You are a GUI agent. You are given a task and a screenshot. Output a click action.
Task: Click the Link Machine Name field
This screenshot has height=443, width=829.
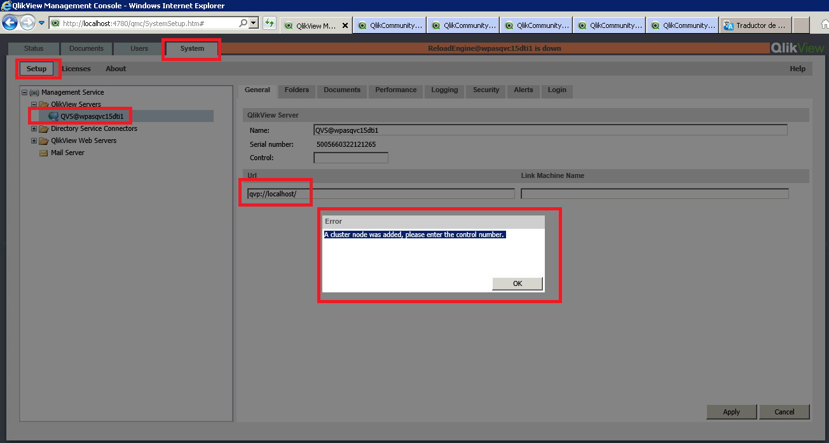tap(655, 193)
